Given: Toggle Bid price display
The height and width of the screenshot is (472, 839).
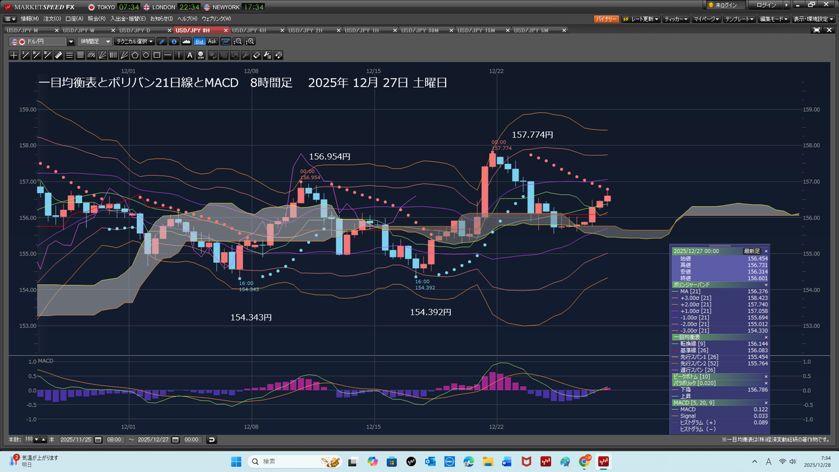Looking at the screenshot, I should [199, 41].
